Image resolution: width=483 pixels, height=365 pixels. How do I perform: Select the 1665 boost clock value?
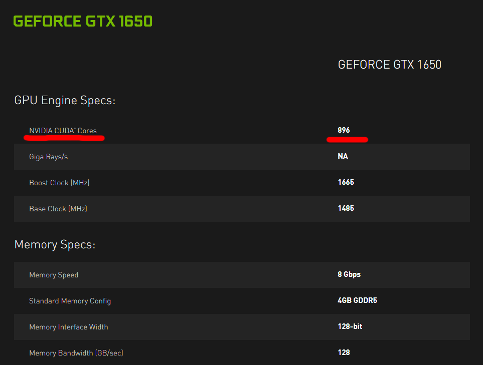[x=346, y=182]
